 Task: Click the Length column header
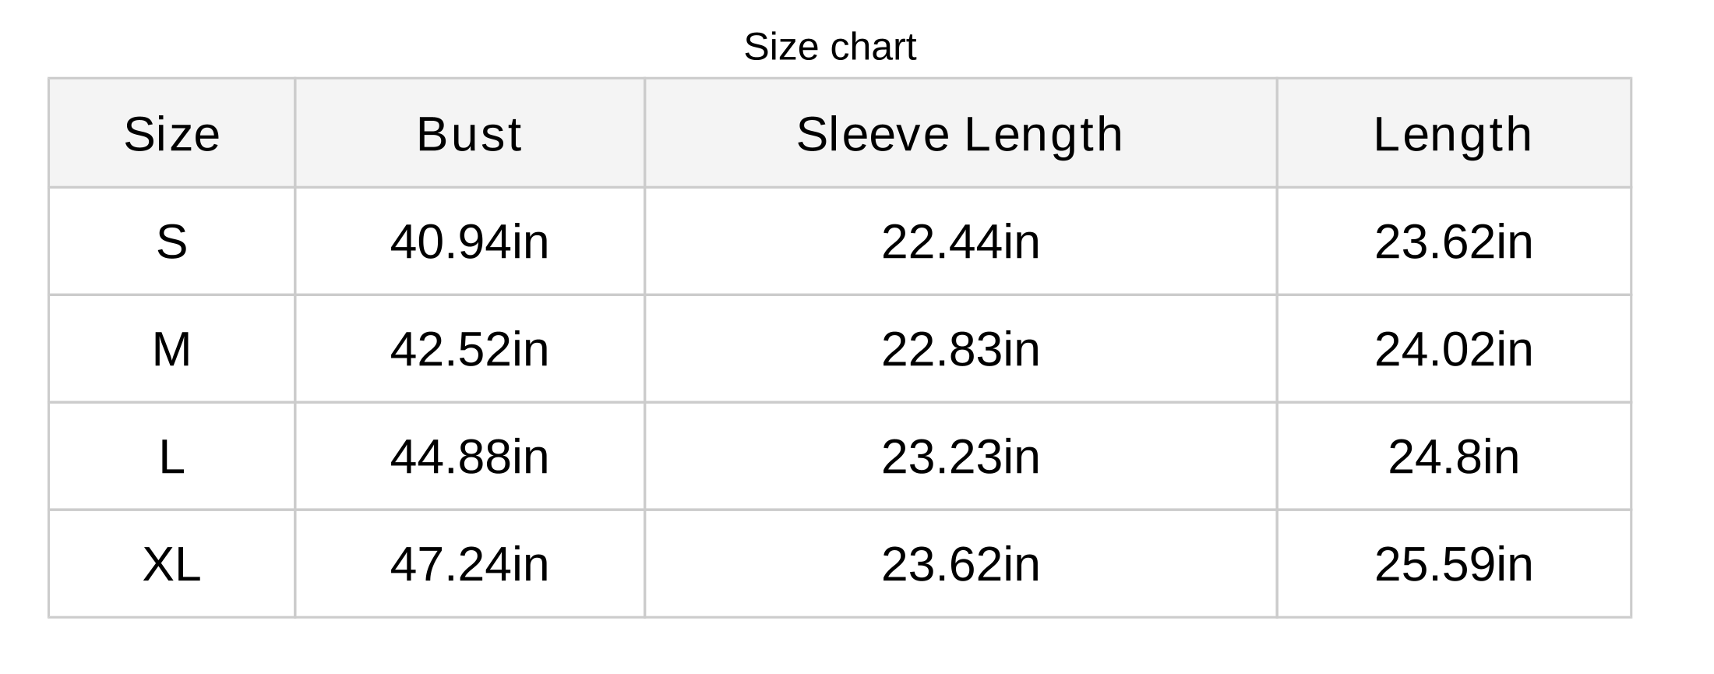tap(1453, 134)
